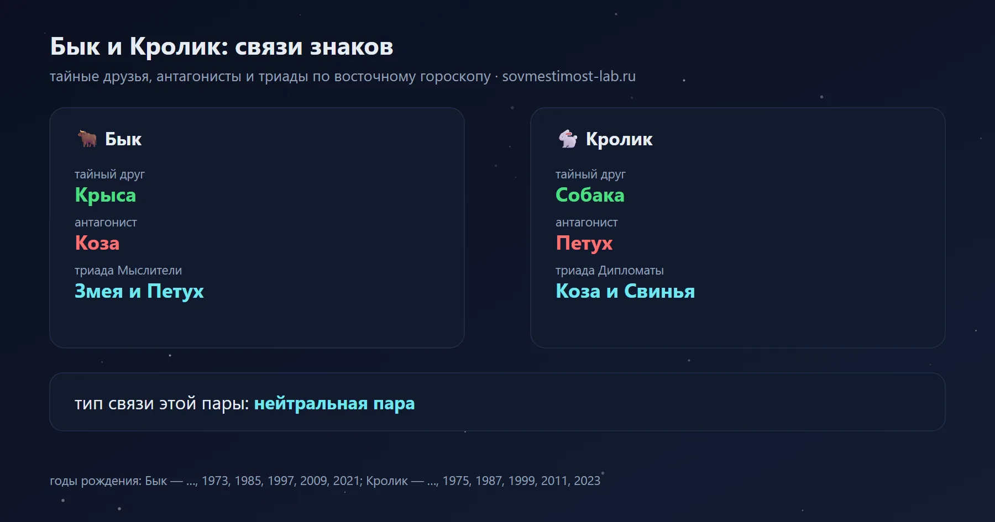Click 'Коза и Свинья' triad text
995x522 pixels.
(625, 291)
